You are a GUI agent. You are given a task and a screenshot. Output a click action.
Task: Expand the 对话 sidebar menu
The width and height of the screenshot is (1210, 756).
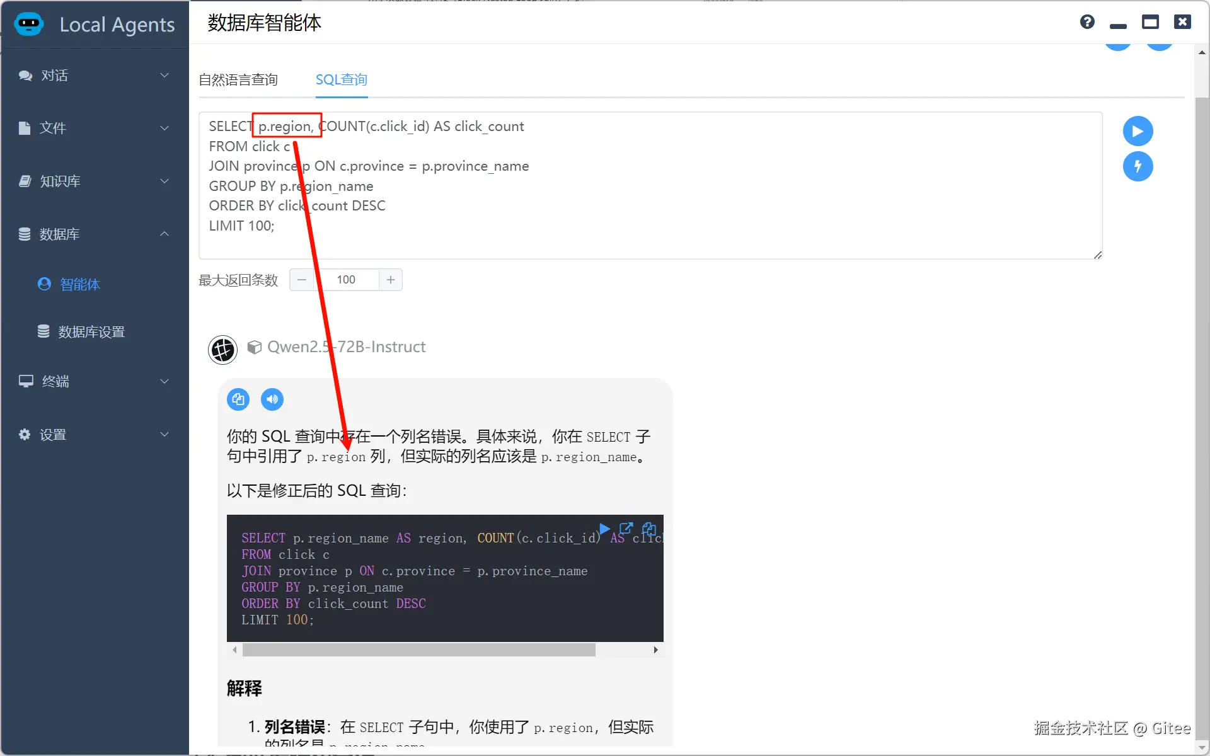(95, 76)
